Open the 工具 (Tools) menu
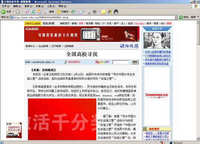The image size is (200, 144). click(x=51, y=6)
